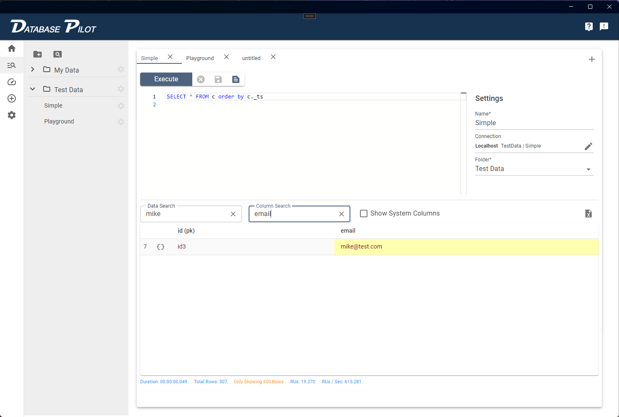Click the add connection plus-circle sidebar icon
This screenshot has height=417, width=619.
[x=12, y=98]
